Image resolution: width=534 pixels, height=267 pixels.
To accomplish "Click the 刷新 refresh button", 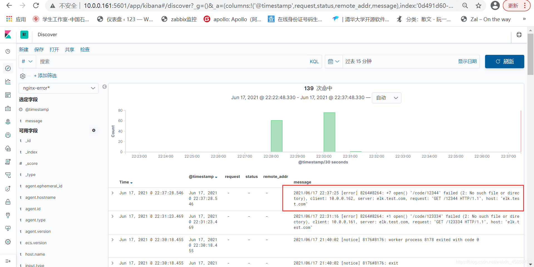I will pyautogui.click(x=505, y=62).
